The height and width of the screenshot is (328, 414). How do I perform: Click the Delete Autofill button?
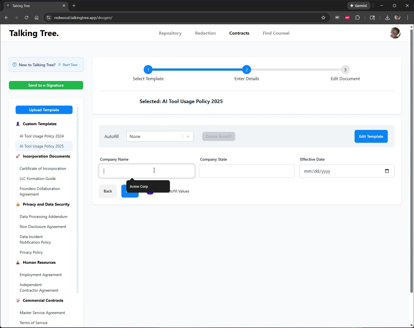pos(218,136)
